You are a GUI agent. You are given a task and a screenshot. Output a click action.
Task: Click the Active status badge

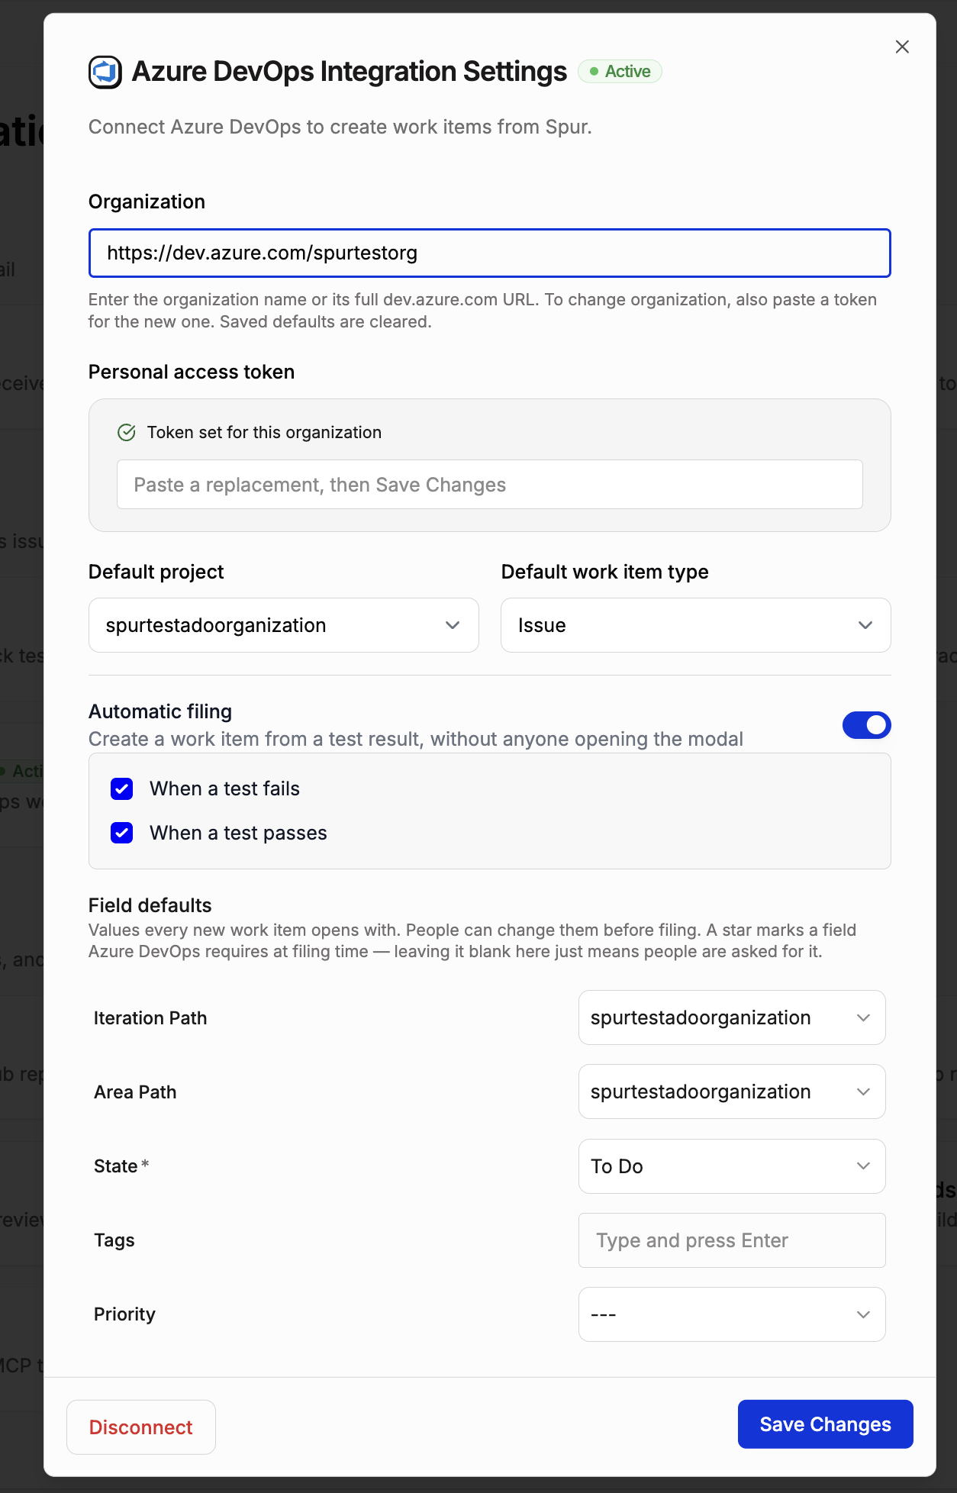pyautogui.click(x=620, y=71)
